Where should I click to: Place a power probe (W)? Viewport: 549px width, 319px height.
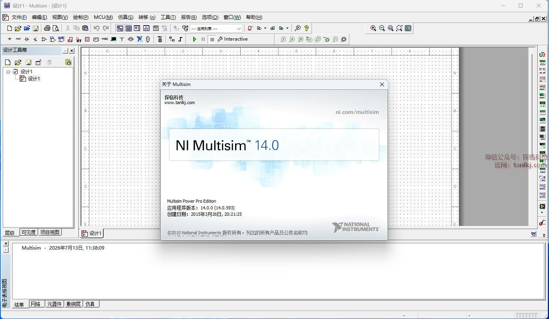300,39
